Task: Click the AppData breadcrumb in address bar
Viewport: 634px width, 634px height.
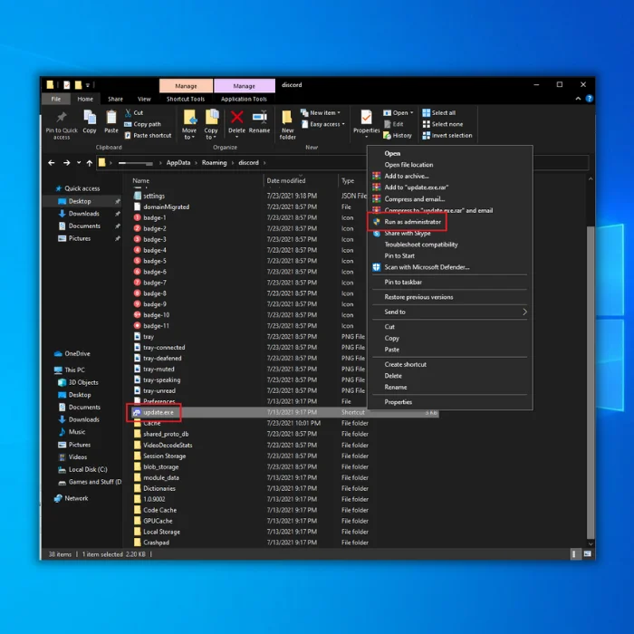Action: click(x=178, y=162)
